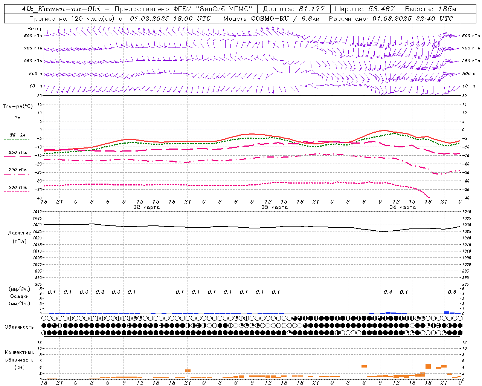Screen dimensions: 482x386
Task: Click the Широта: 53.467 value
Action: [x=365, y=9]
